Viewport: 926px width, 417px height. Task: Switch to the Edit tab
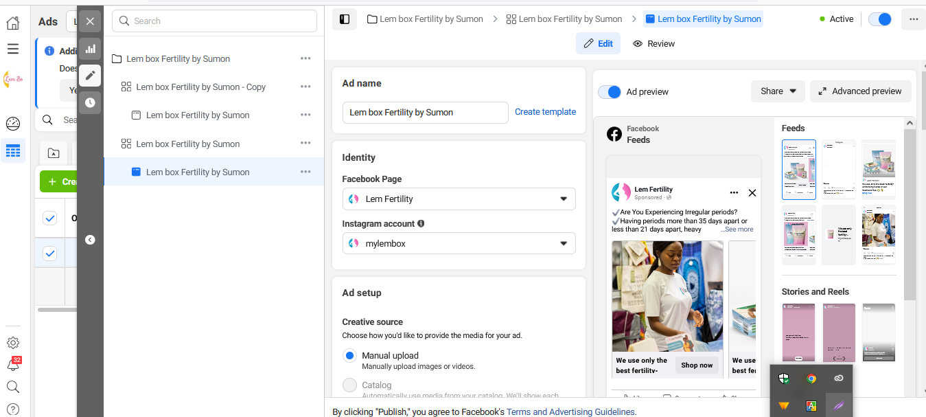(598, 43)
